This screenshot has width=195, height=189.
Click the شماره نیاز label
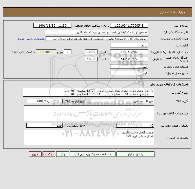[x=181, y=26]
